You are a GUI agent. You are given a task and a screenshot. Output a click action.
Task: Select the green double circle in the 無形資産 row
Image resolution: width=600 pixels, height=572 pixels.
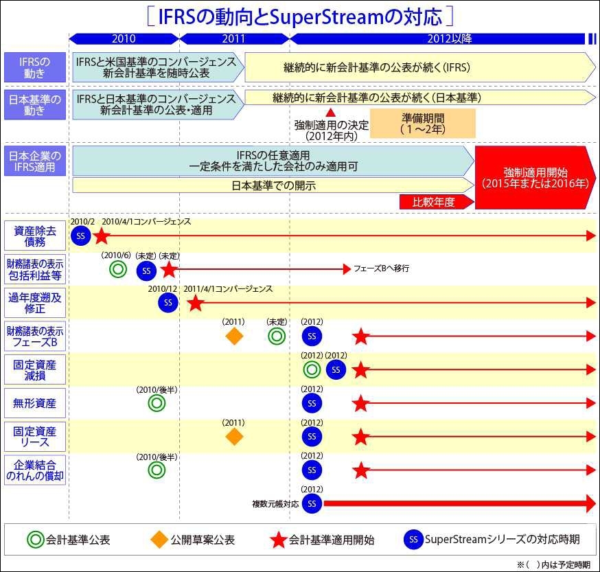(157, 403)
